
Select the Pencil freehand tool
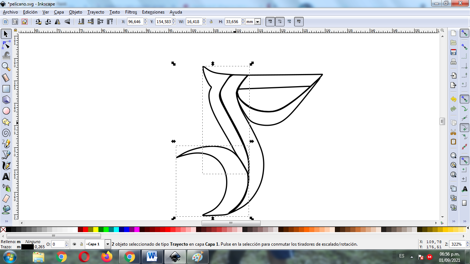coord(6,144)
